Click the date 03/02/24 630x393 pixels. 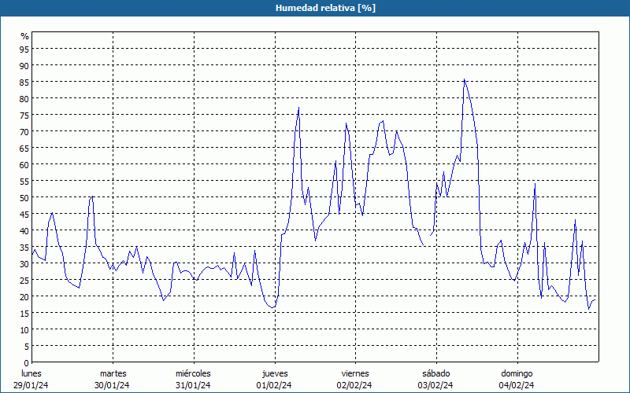point(435,385)
